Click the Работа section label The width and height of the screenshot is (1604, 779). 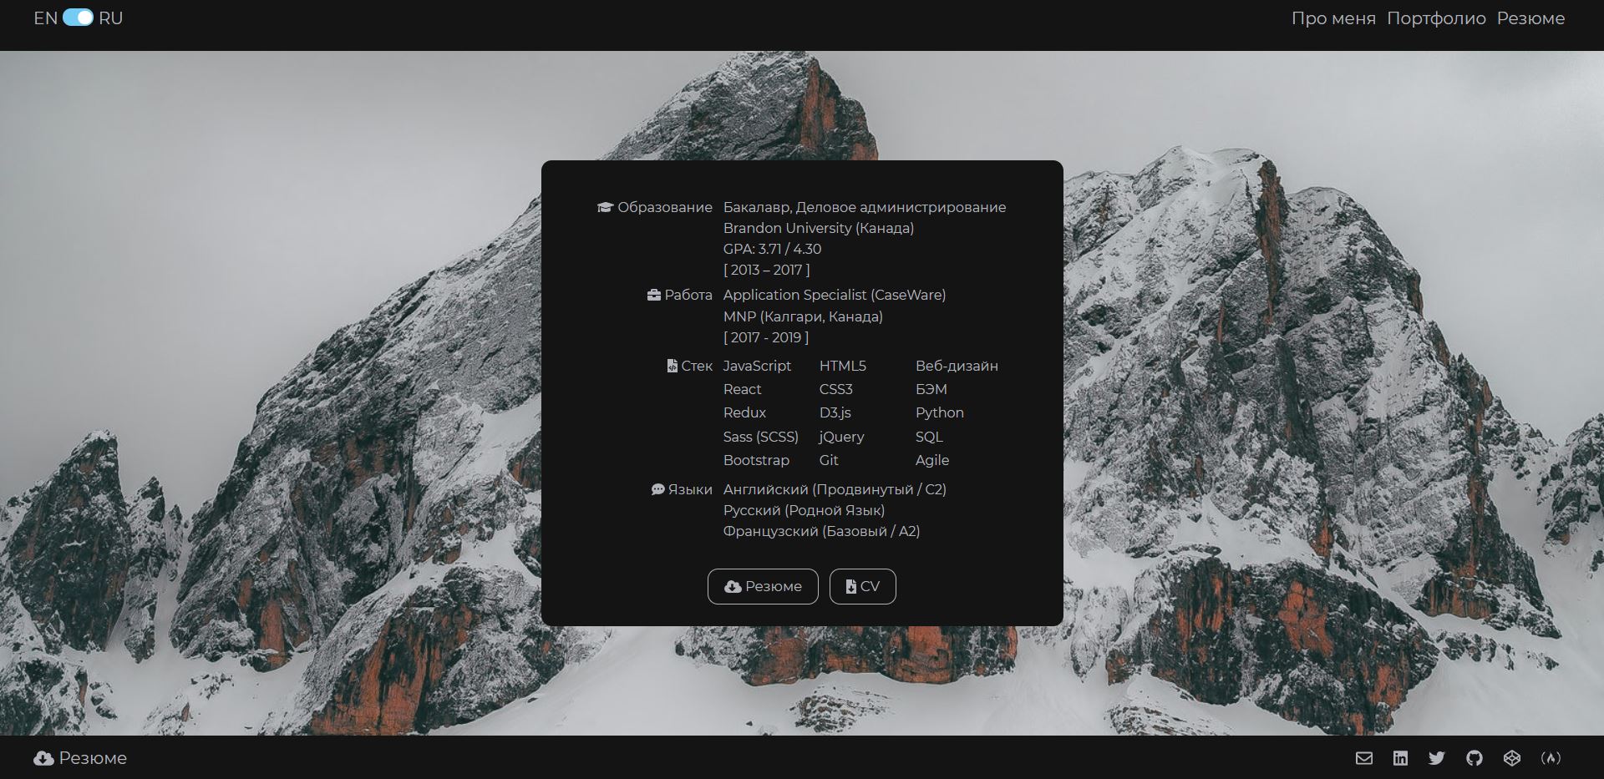coord(688,295)
